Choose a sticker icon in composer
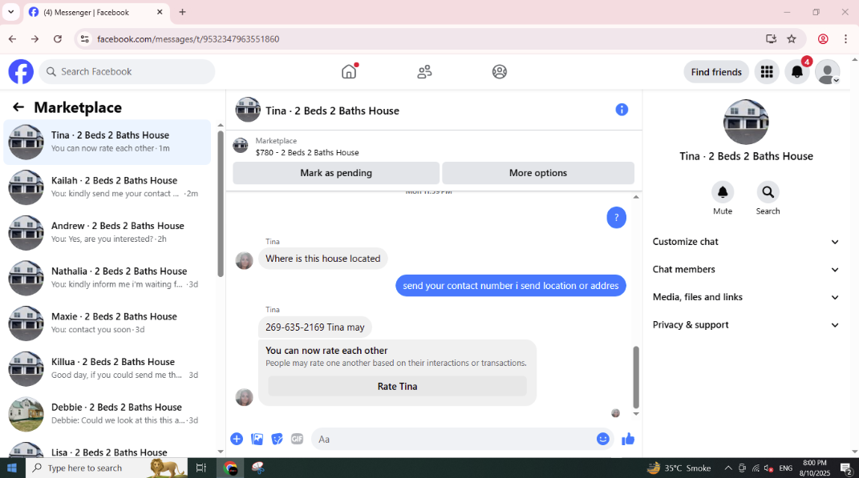This screenshot has height=478, width=859. click(278, 439)
